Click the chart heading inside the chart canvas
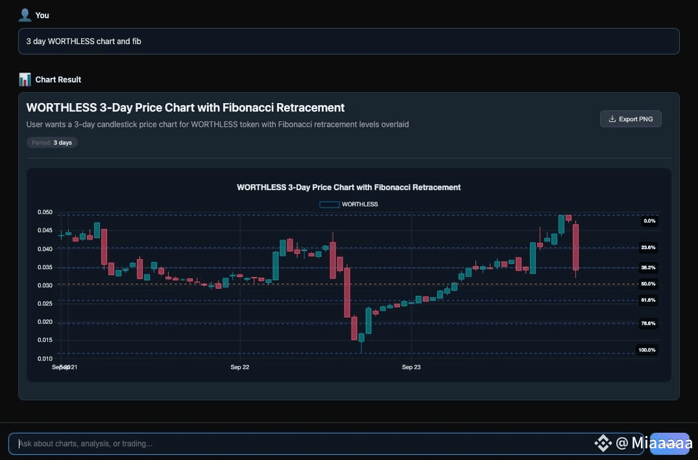The width and height of the screenshot is (698, 460). pyautogui.click(x=348, y=188)
